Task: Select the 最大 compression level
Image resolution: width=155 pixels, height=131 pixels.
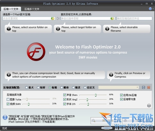Action: pos(29,88)
